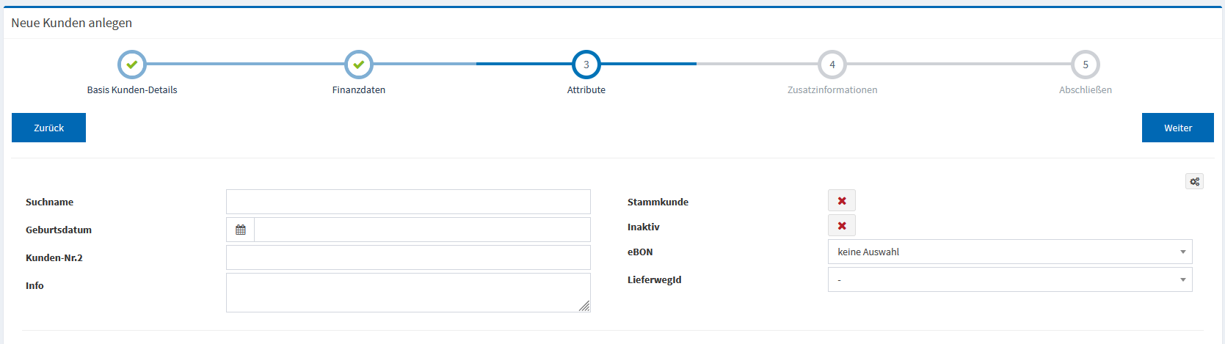Screen dimensions: 1225x344
Task: Expand the LieferwegId dropdown
Action: (1009, 279)
